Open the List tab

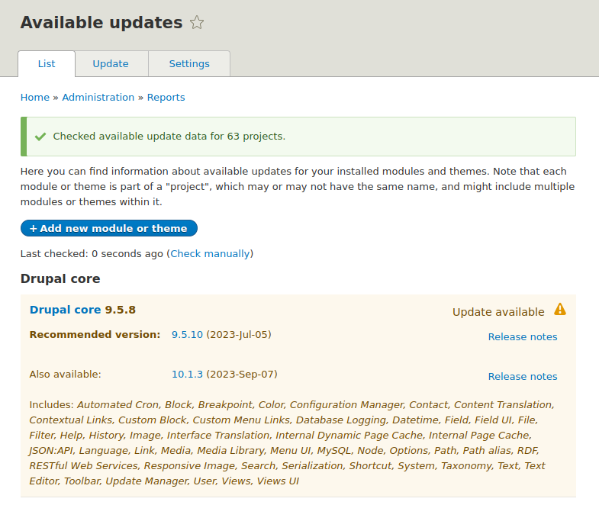47,64
